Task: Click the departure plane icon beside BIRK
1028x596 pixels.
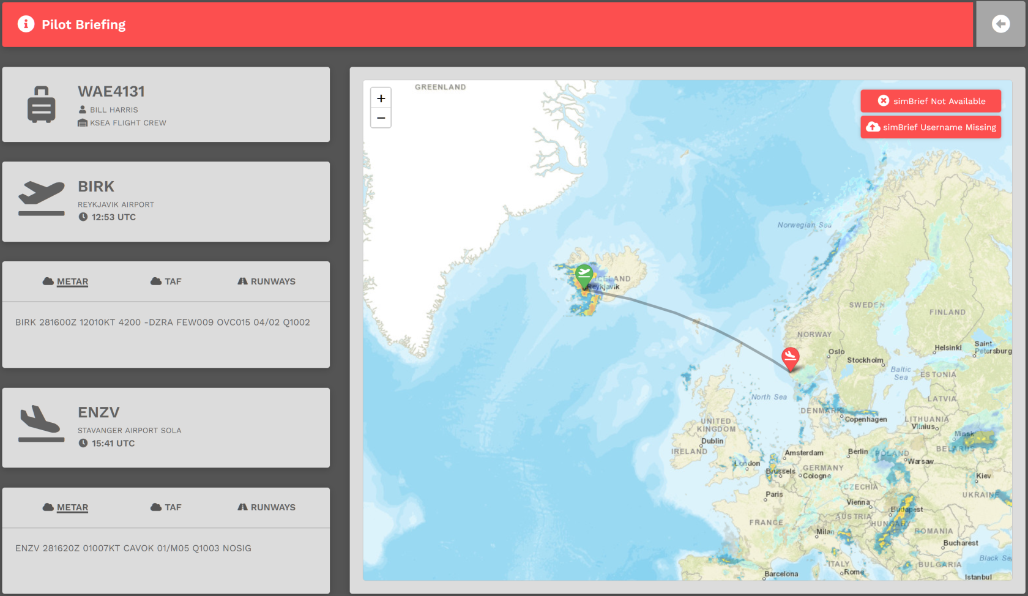Action: (x=42, y=198)
